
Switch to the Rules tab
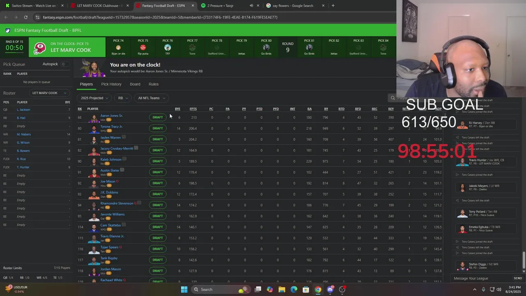(x=154, y=84)
